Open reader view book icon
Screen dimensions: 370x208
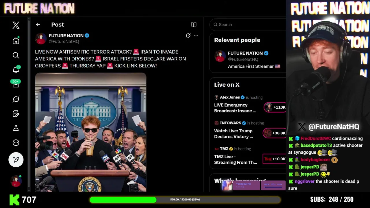[x=194, y=25]
